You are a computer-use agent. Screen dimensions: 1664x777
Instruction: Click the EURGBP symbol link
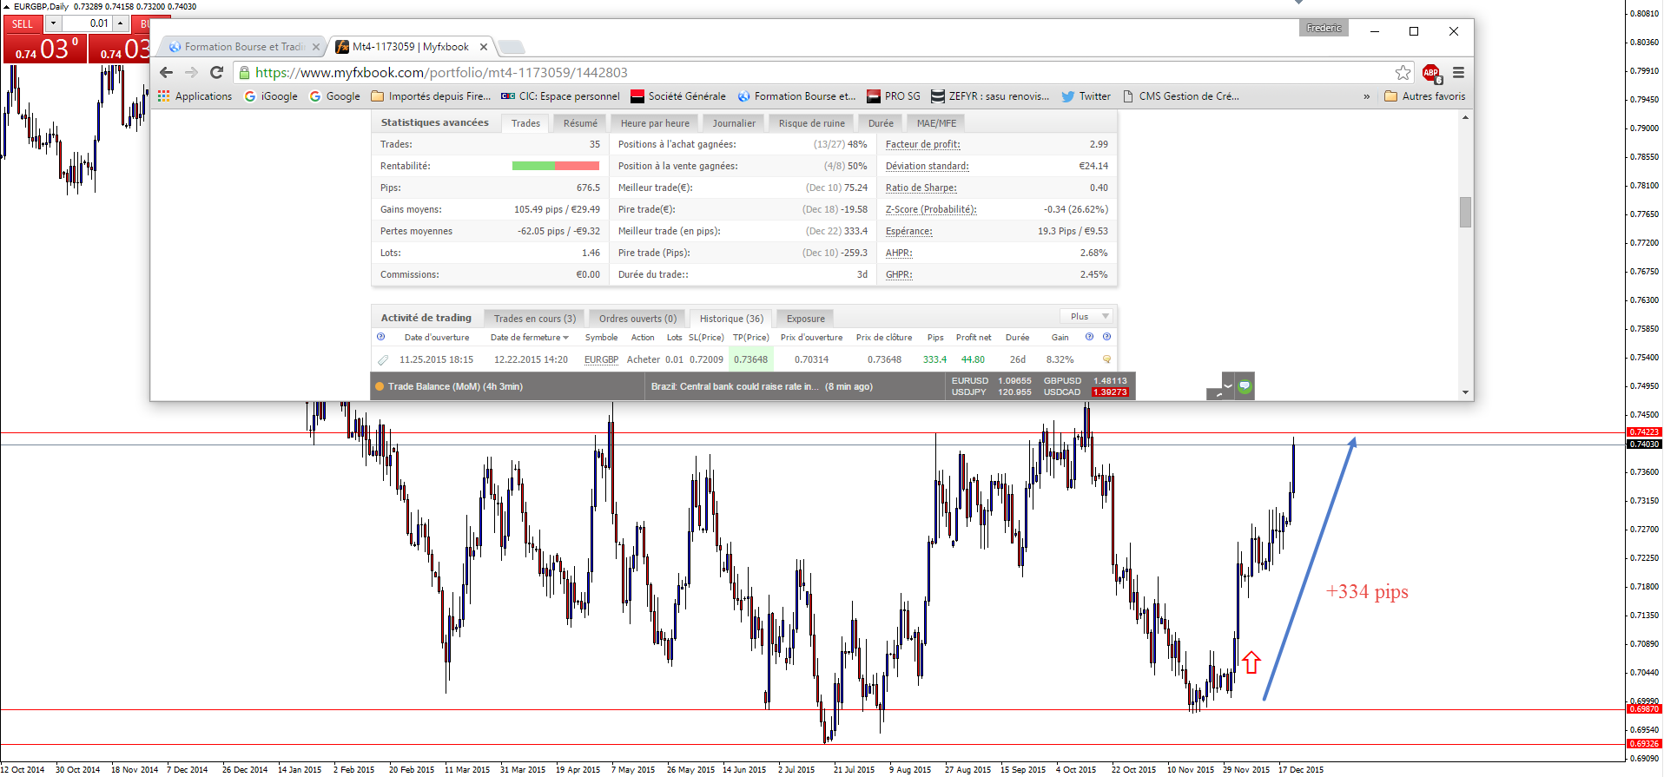(601, 359)
